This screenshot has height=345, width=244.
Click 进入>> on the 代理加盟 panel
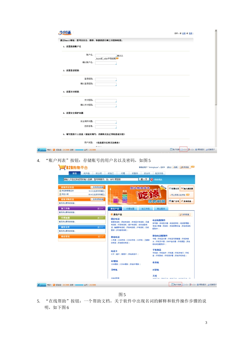(x=100, y=218)
